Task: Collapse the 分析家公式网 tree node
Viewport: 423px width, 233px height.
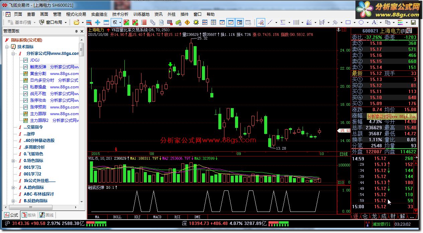Action: (x=13, y=54)
